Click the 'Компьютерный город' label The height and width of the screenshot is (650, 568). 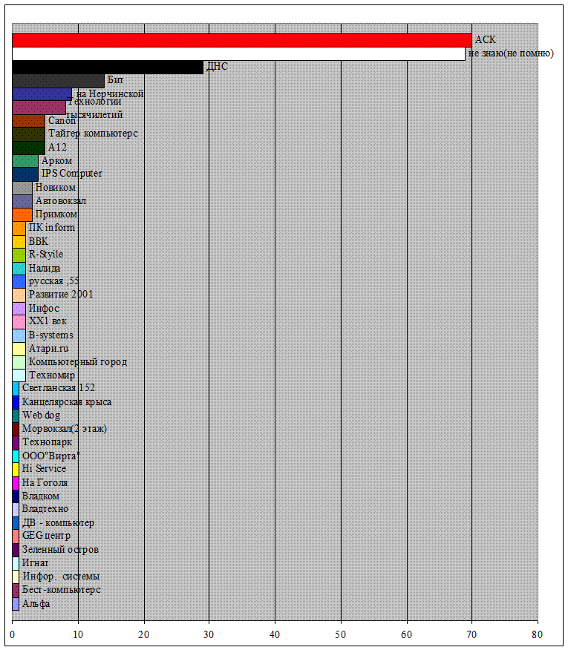click(x=77, y=362)
